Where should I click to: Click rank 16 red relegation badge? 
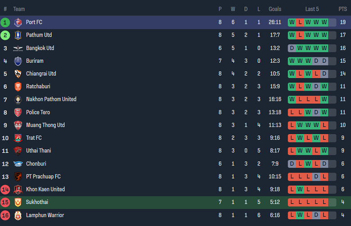(5, 215)
